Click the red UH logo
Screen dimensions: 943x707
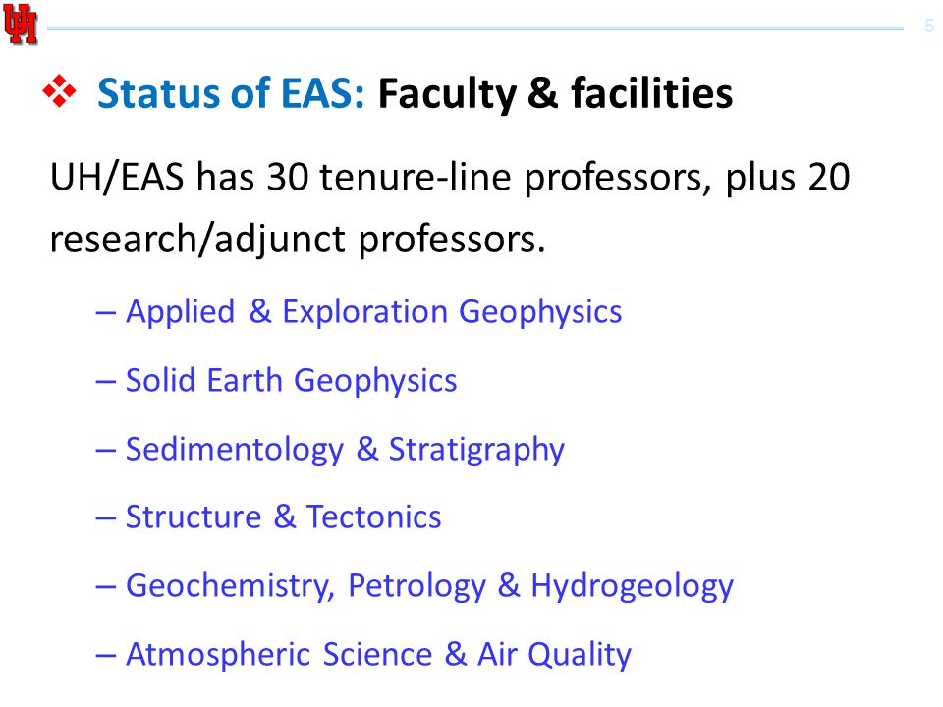click(x=21, y=24)
